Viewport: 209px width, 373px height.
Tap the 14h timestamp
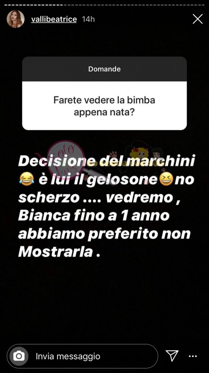pyautogui.click(x=88, y=19)
